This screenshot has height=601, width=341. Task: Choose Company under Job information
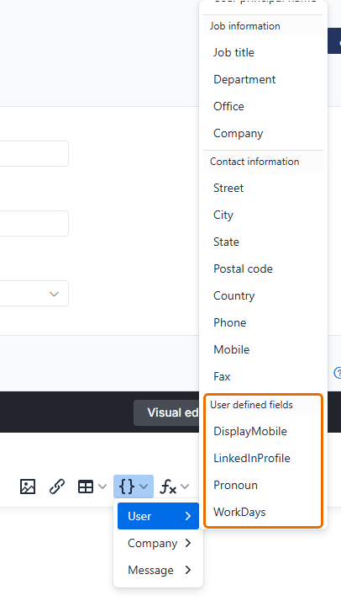(264, 133)
